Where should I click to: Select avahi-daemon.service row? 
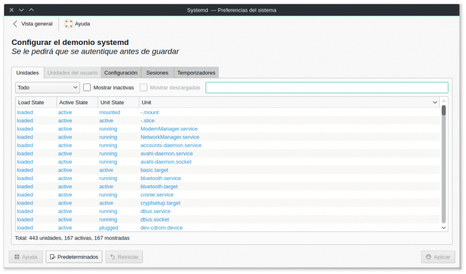click(228, 153)
